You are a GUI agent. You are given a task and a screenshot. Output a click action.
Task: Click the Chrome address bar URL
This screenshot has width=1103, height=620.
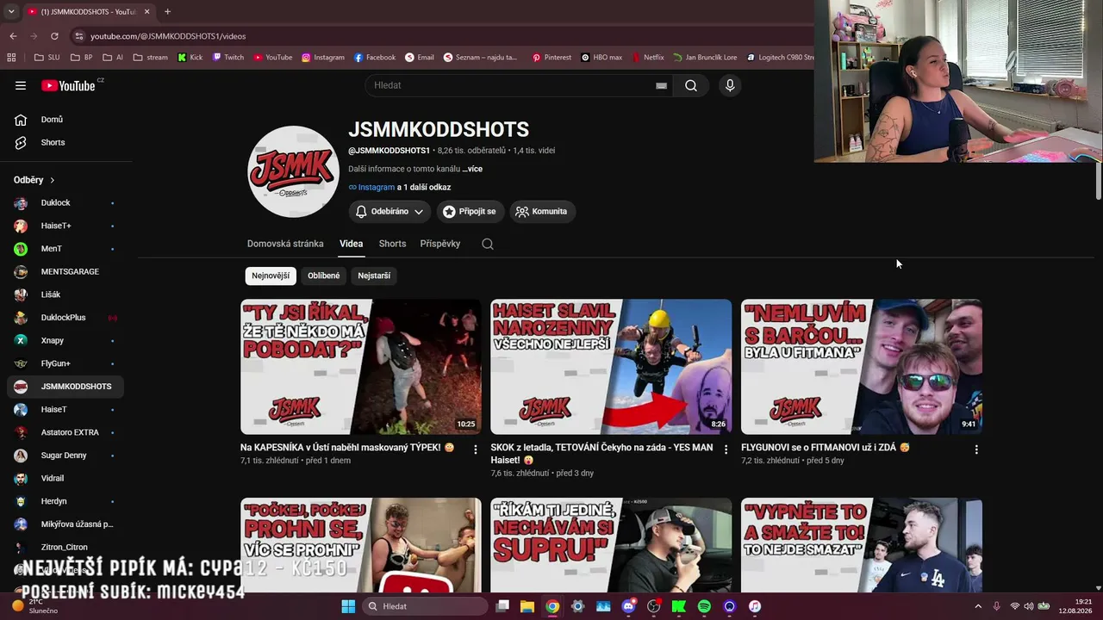168,36
